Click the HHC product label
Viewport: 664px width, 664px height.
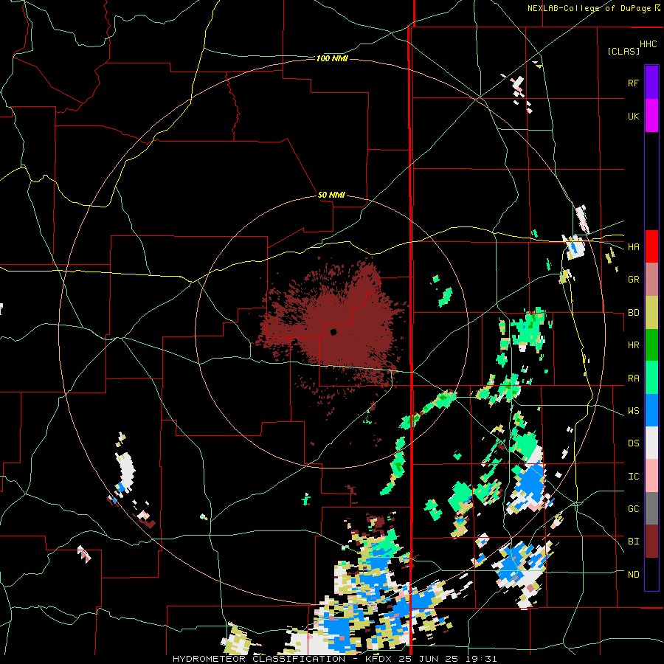[x=648, y=44]
